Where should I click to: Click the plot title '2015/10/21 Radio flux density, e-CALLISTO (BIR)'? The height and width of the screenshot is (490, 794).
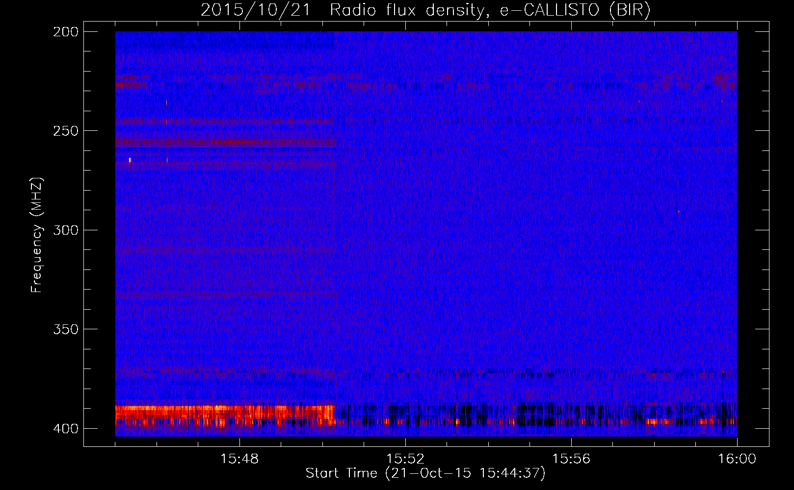pyautogui.click(x=425, y=10)
